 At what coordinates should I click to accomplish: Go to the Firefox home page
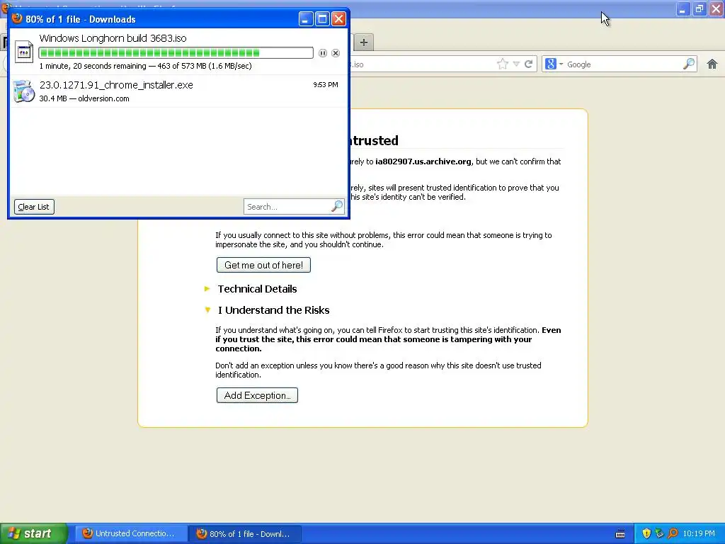(712, 64)
